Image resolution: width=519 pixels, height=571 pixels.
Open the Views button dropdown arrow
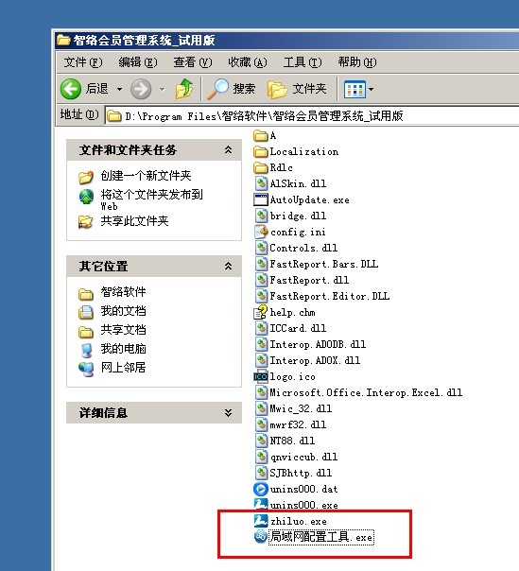pyautogui.click(x=371, y=89)
